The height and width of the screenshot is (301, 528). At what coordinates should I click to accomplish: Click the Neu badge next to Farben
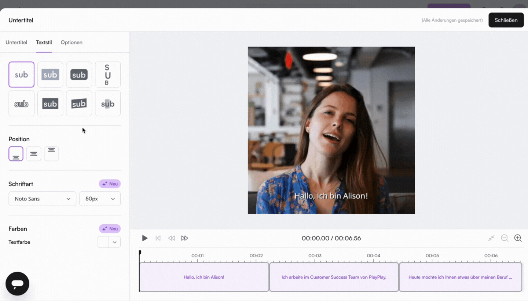(x=110, y=229)
